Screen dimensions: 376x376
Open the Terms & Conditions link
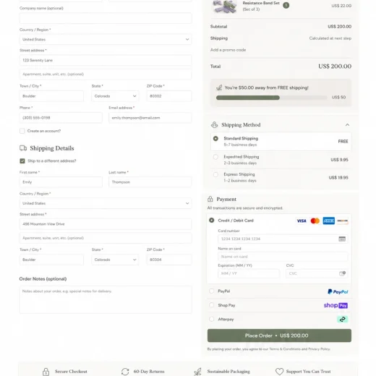pyautogui.click(x=285, y=349)
